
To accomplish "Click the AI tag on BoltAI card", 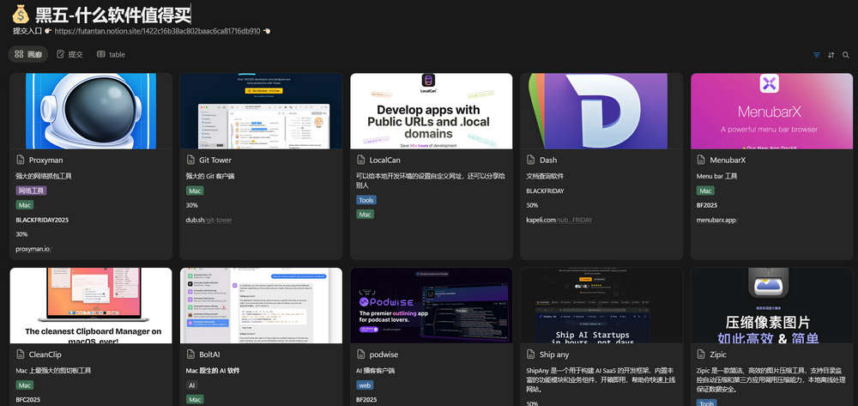I will point(191,385).
